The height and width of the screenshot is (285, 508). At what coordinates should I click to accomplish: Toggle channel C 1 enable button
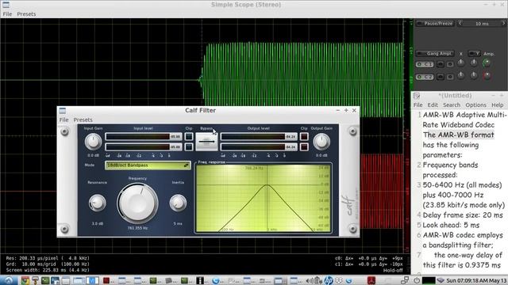tap(425, 64)
